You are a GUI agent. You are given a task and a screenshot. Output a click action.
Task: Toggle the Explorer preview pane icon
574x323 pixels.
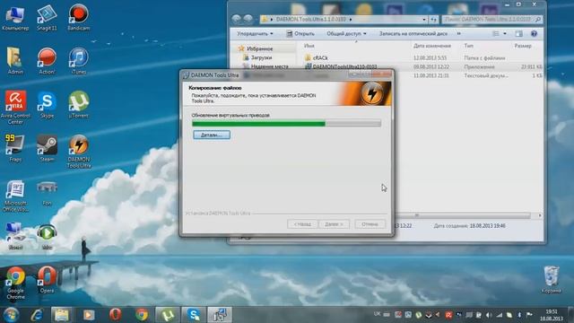(518, 34)
